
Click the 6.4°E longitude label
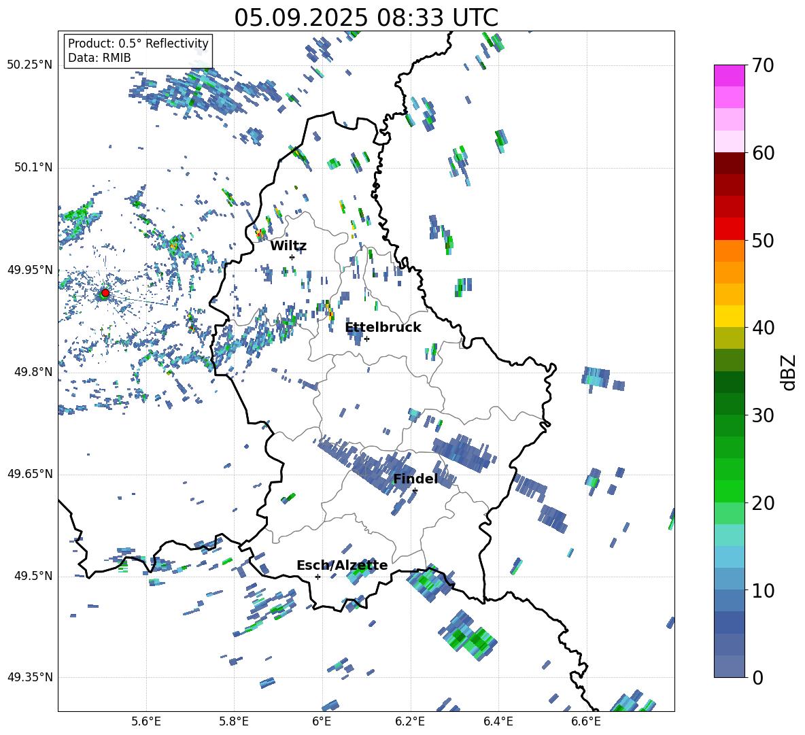point(498,722)
